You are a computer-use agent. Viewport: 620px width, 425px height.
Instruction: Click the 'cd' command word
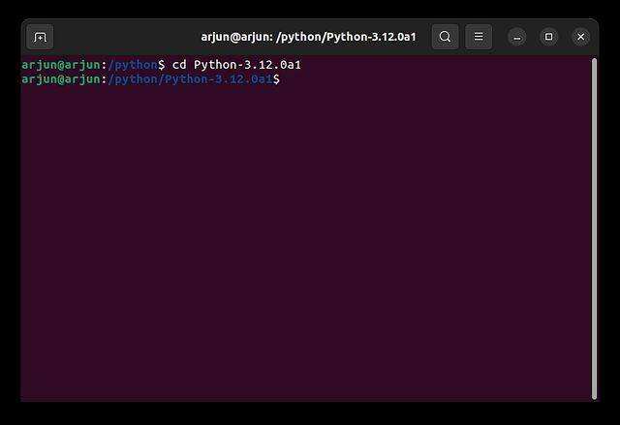[x=179, y=64]
